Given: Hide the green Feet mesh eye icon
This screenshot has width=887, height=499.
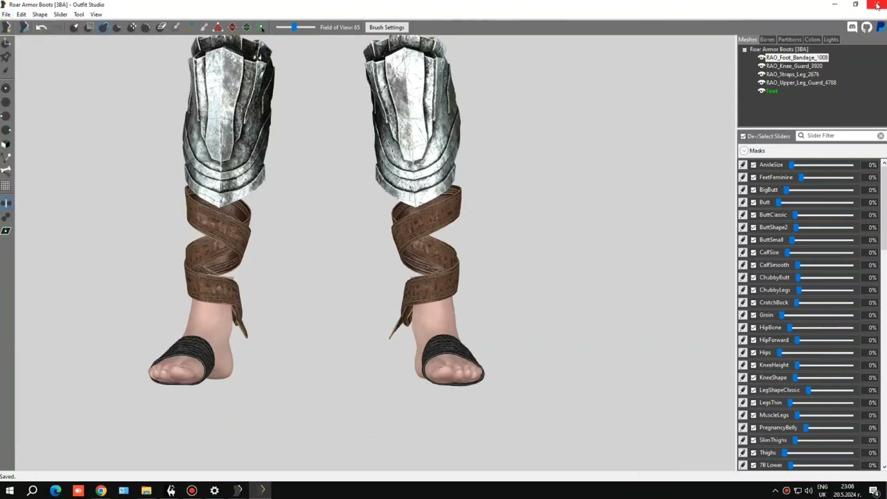Looking at the screenshot, I should [x=762, y=91].
